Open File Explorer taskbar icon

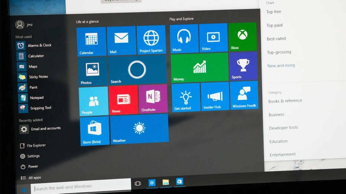(x=166, y=182)
